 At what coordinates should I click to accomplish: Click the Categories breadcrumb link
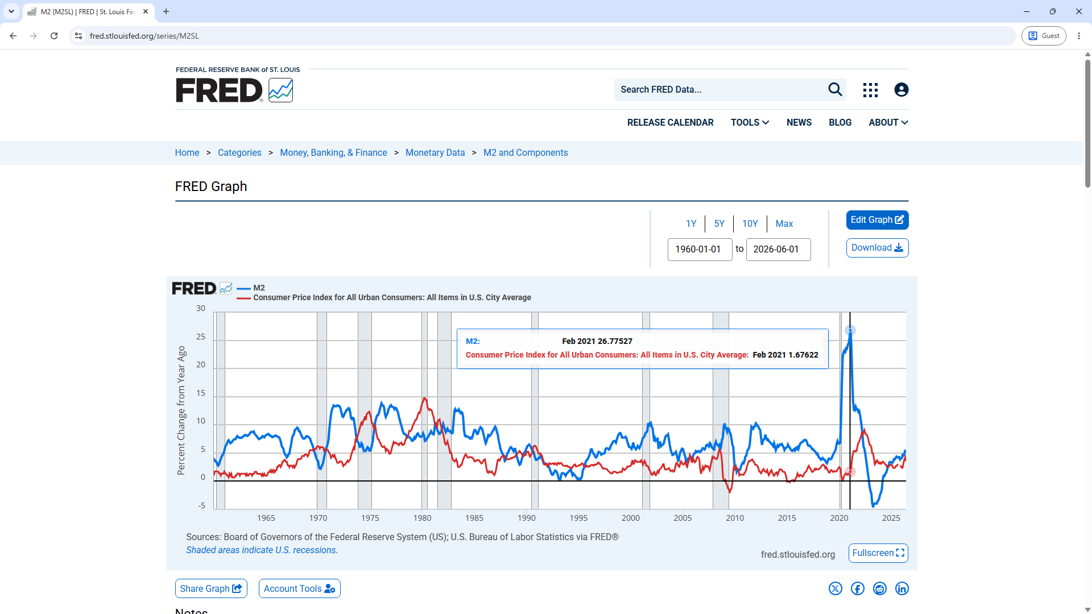239,152
